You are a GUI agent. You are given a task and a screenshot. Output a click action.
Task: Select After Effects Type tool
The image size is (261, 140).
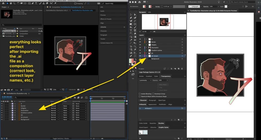(x=36, y=3)
